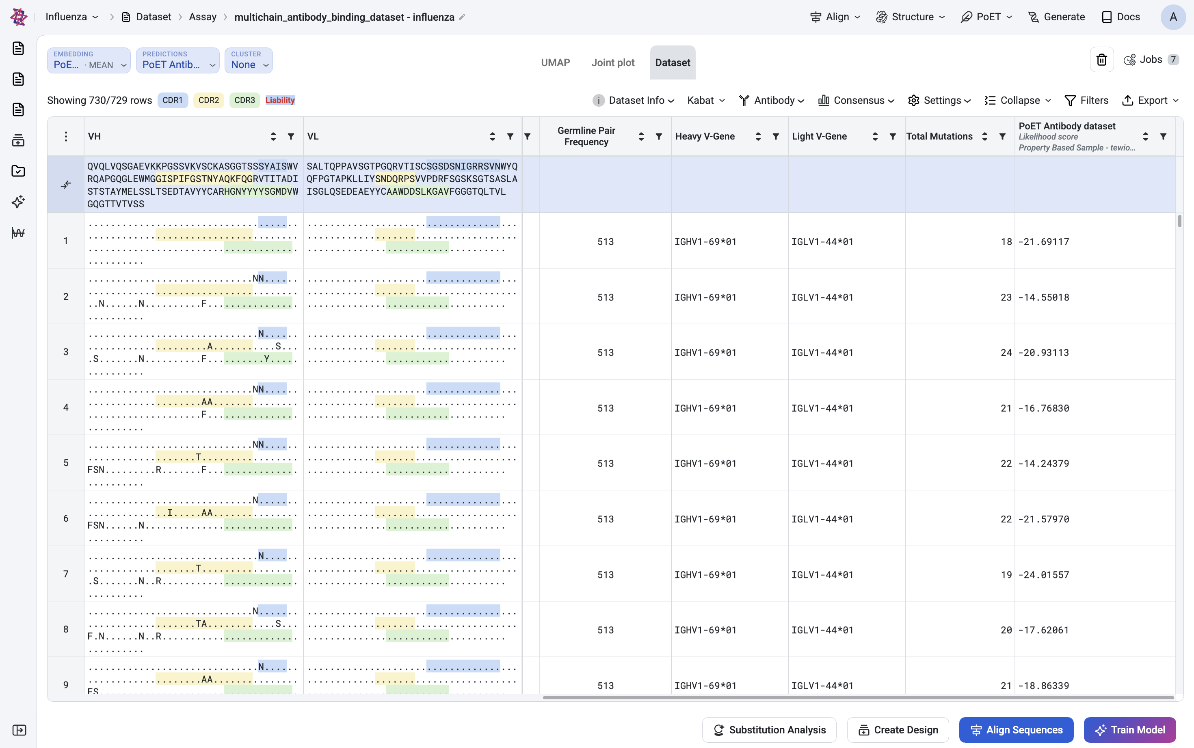Open the PoET menu

[x=986, y=17]
